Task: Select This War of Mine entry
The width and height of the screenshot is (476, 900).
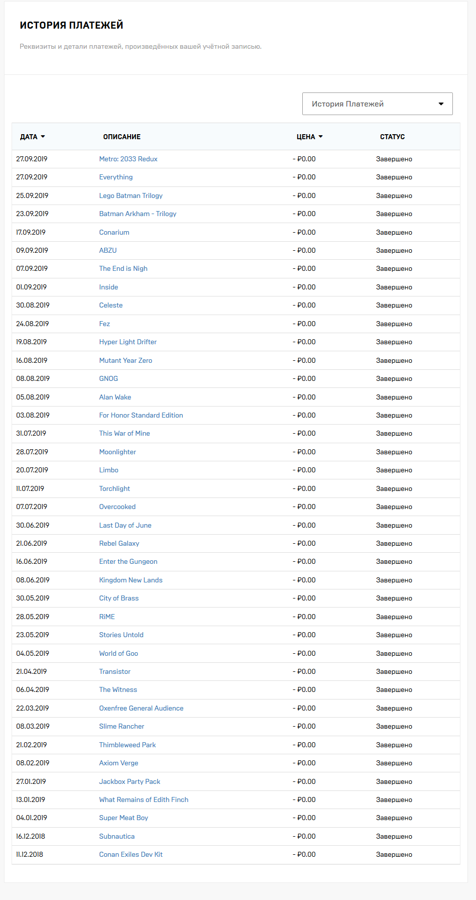Action: point(124,433)
